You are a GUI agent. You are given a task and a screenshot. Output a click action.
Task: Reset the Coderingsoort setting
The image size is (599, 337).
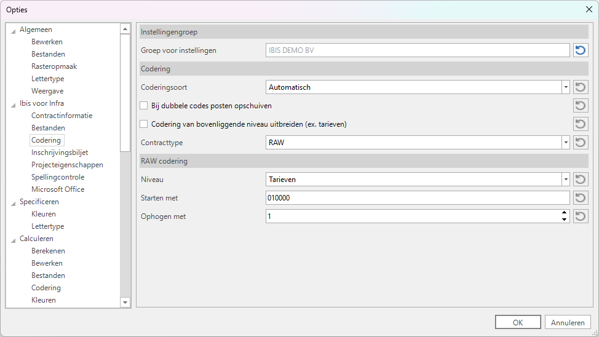coord(581,87)
